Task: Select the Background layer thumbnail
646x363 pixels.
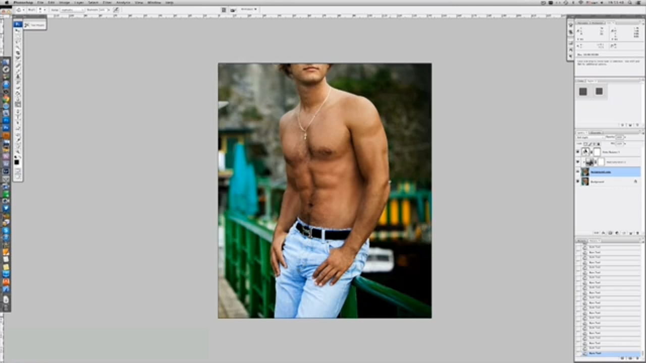Action: [585, 181]
